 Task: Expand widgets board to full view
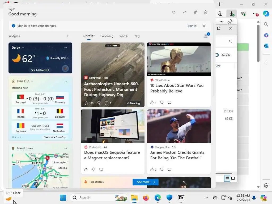(x=184, y=12)
